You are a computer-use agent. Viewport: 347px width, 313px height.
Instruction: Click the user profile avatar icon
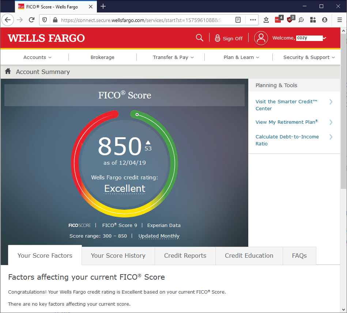261,38
